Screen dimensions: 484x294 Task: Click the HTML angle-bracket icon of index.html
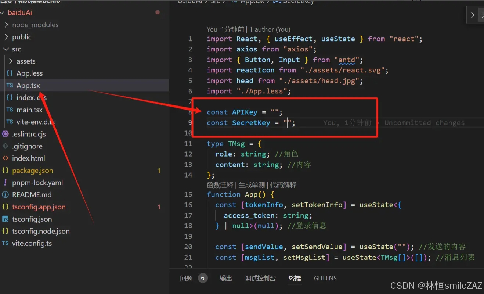(5, 158)
